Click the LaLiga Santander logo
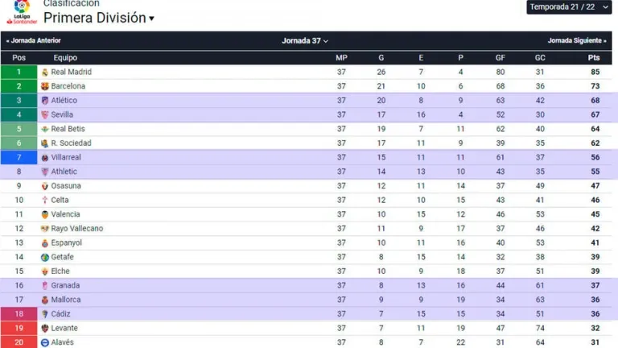Image resolution: width=618 pixels, height=348 pixels. tap(21, 11)
